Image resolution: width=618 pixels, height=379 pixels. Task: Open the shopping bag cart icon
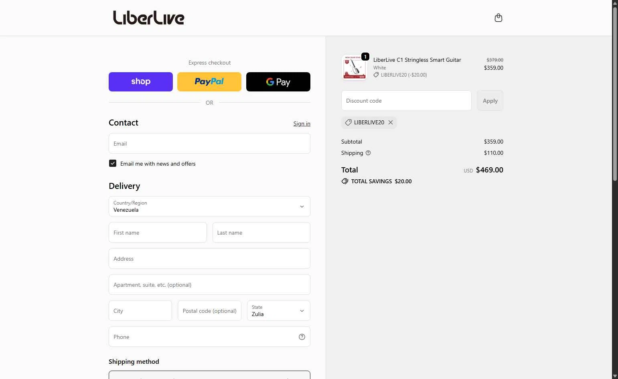498,18
